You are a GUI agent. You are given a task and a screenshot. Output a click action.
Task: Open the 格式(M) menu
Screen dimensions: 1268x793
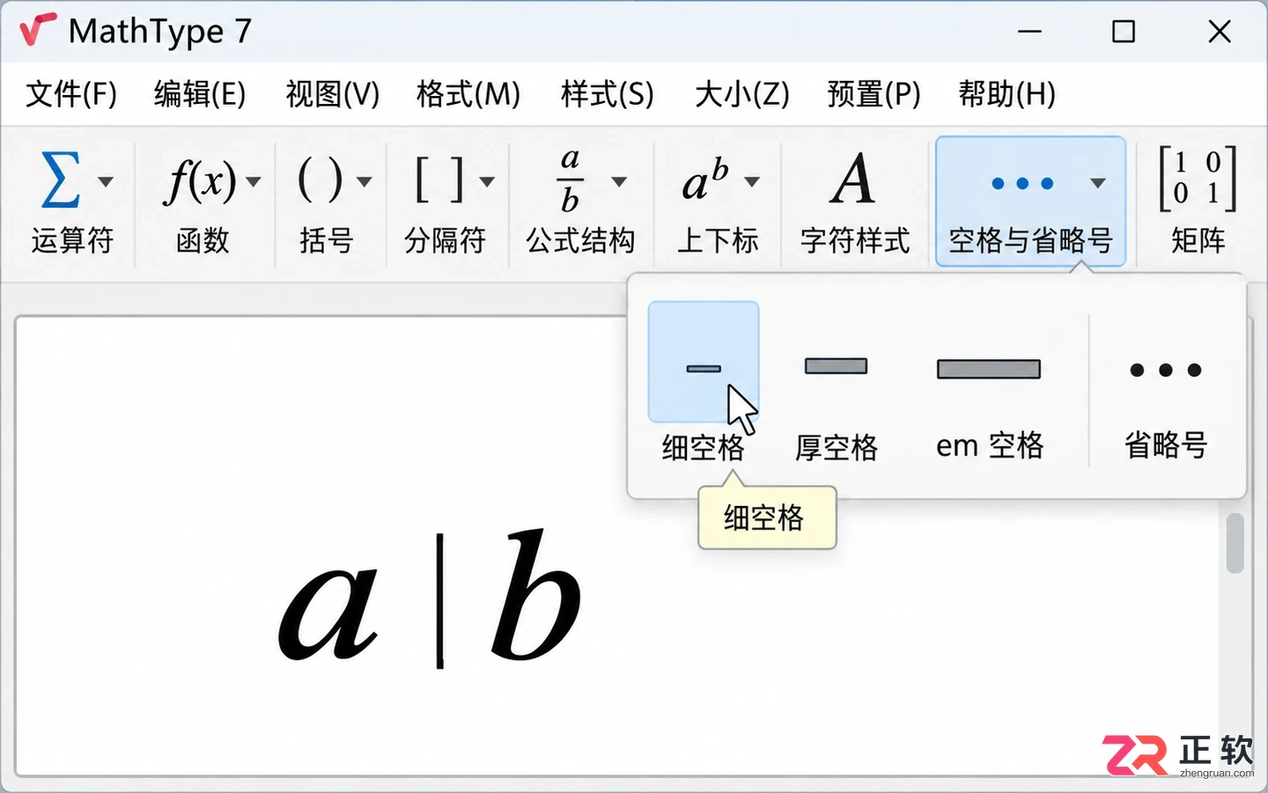[468, 93]
